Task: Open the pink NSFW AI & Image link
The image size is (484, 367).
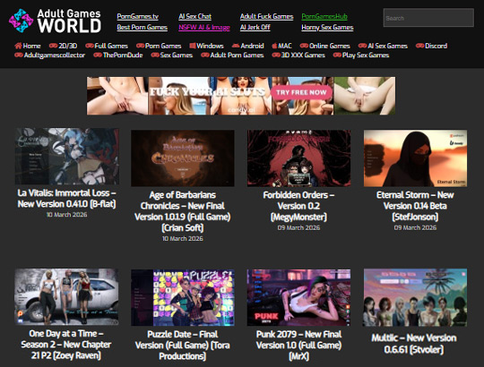Action: (x=204, y=28)
